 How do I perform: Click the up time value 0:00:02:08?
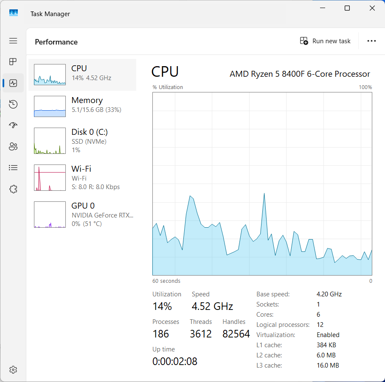175,361
